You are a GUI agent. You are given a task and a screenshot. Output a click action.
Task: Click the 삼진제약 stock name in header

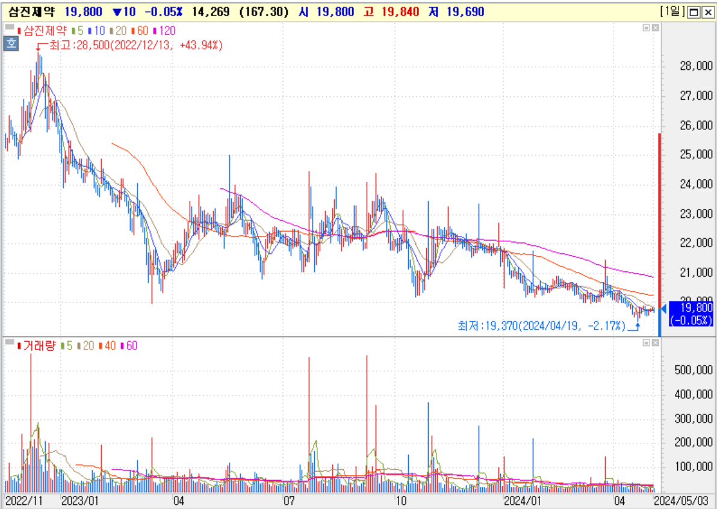(x=31, y=12)
